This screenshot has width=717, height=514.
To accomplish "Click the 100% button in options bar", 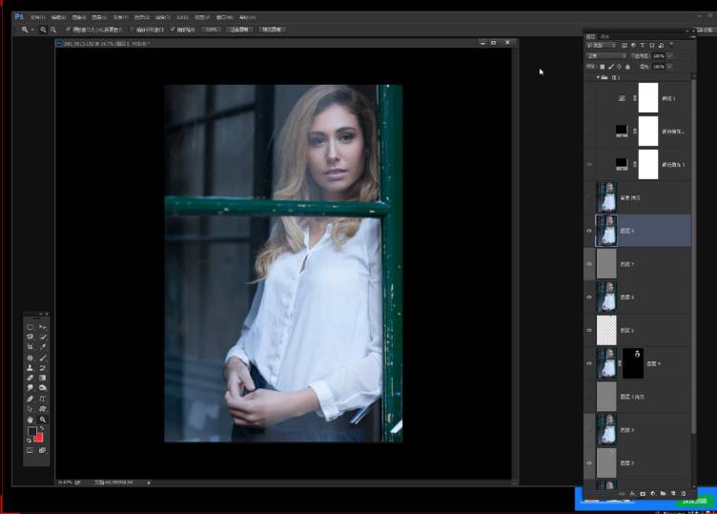I will 211,30.
